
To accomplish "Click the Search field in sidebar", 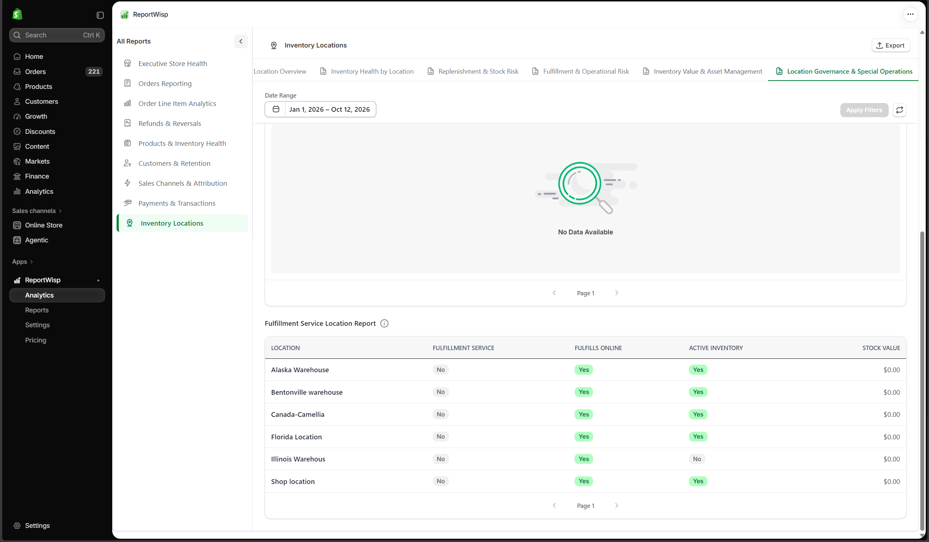I will [57, 35].
